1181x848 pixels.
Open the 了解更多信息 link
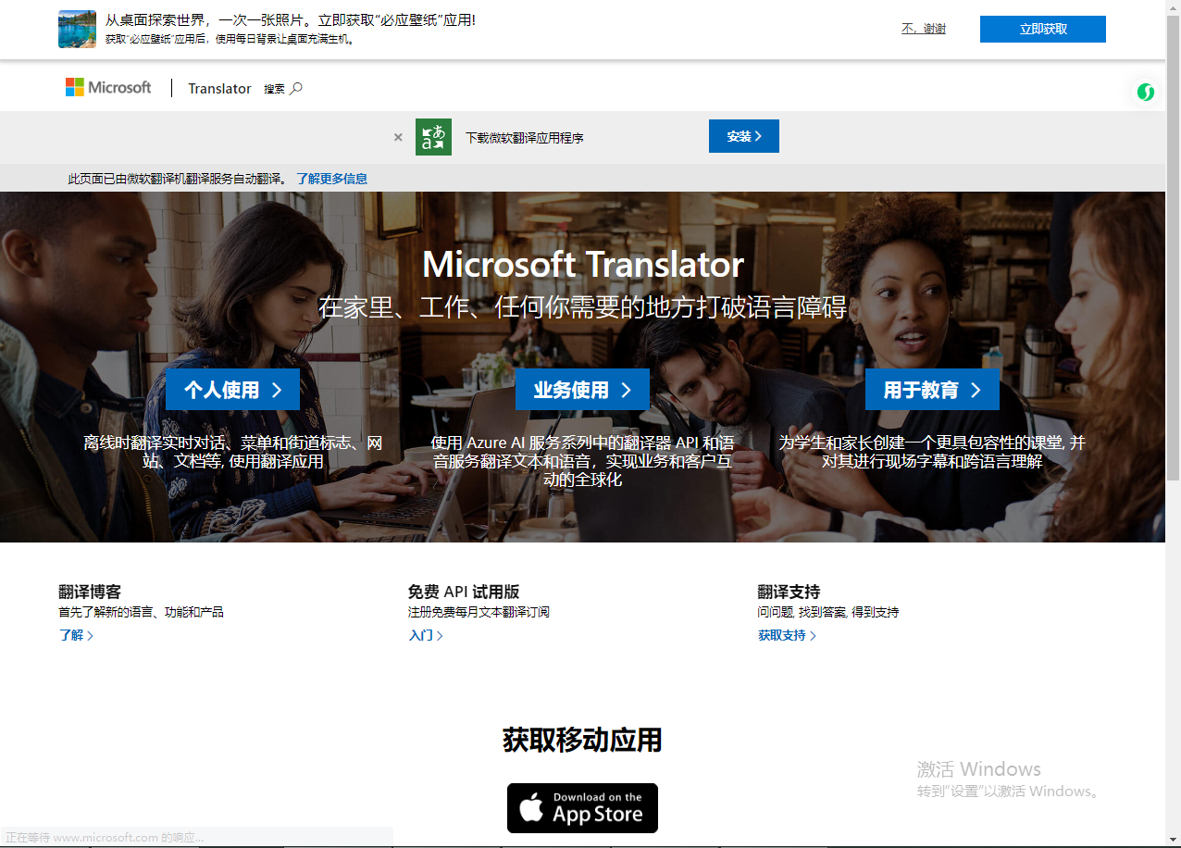[332, 179]
